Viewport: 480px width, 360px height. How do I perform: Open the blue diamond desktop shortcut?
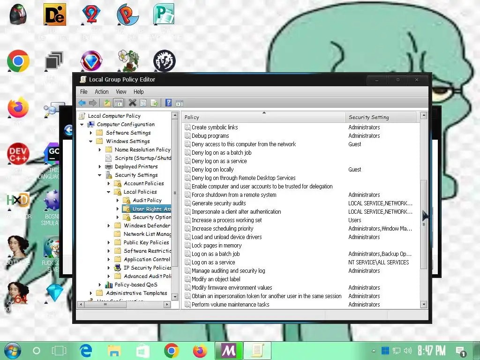[55, 292]
